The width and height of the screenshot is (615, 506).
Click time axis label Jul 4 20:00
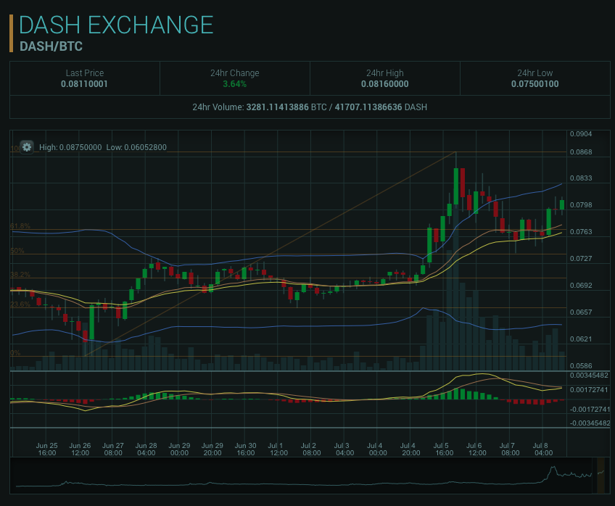click(410, 449)
